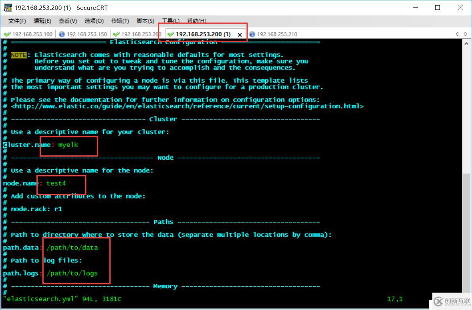Click the 'Cluster' section heading
Viewport: 472px width, 310px height.
point(163,119)
